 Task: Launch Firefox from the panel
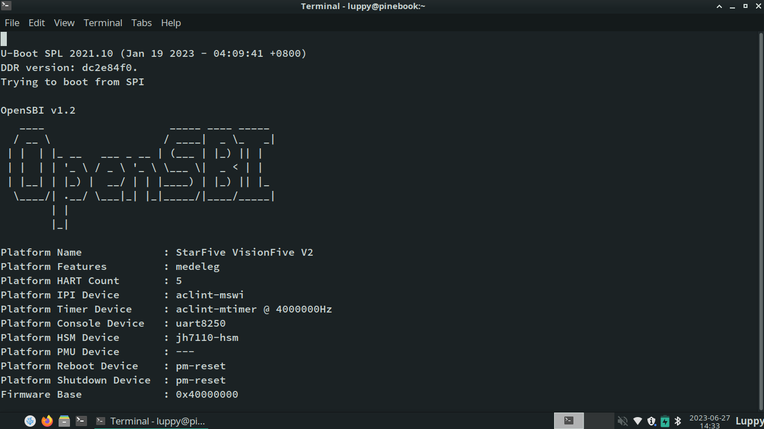tap(47, 421)
